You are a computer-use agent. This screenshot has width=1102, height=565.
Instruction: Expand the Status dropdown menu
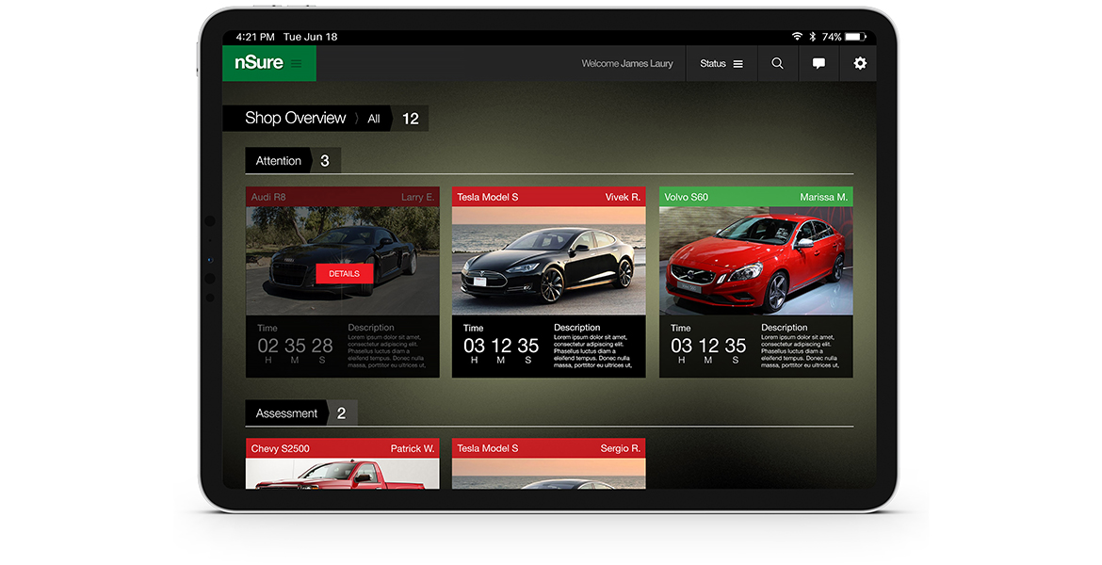pos(721,63)
